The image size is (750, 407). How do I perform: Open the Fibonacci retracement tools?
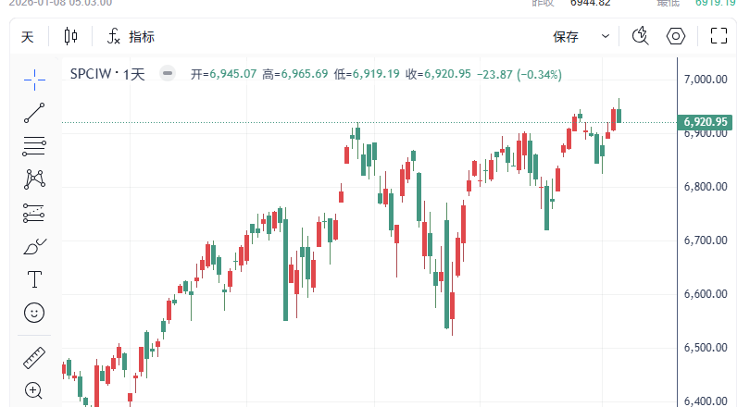coord(34,145)
